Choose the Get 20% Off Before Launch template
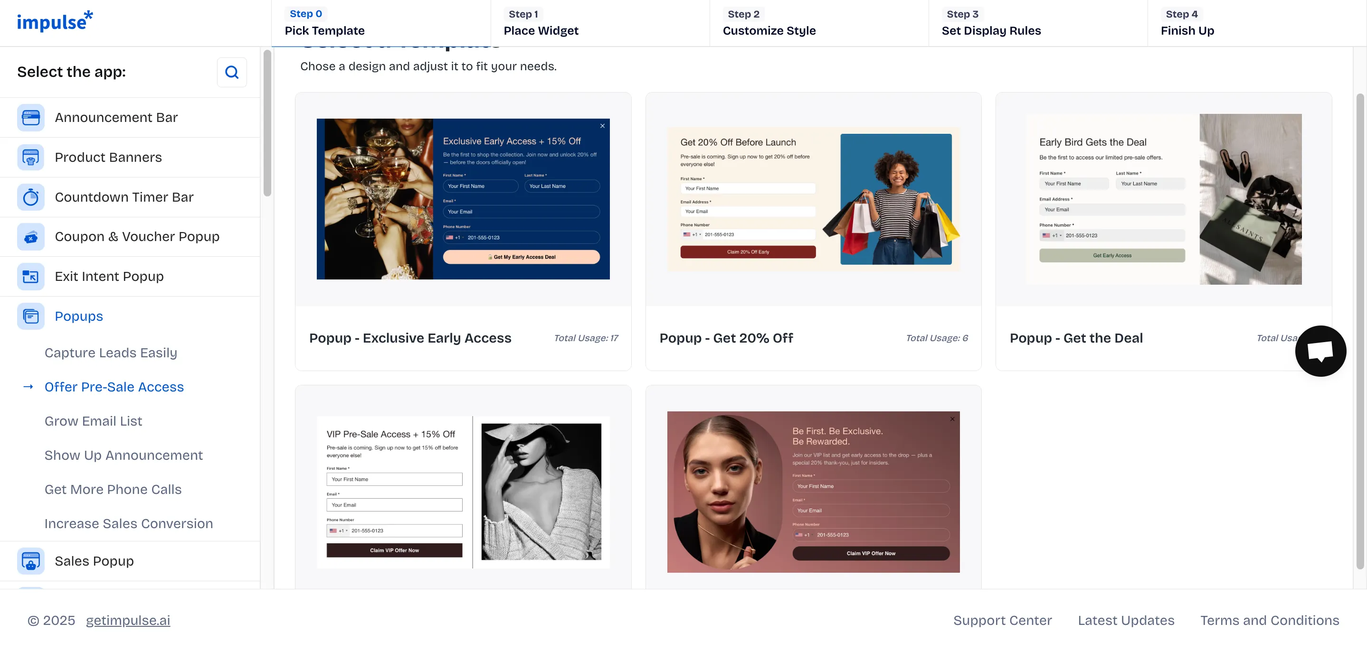 coord(813,232)
